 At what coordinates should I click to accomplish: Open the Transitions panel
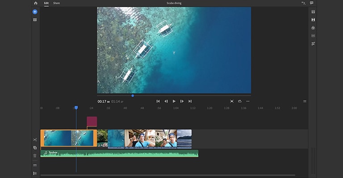click(313, 20)
